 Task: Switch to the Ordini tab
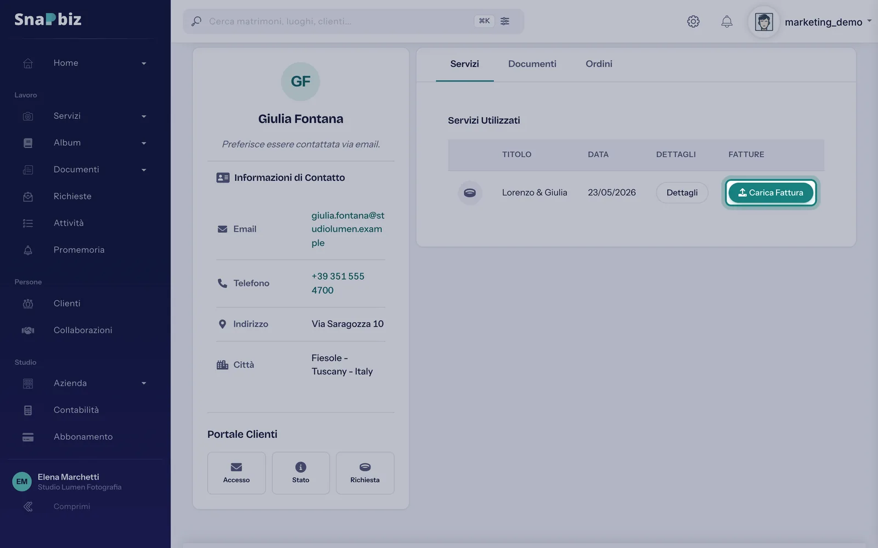599,64
